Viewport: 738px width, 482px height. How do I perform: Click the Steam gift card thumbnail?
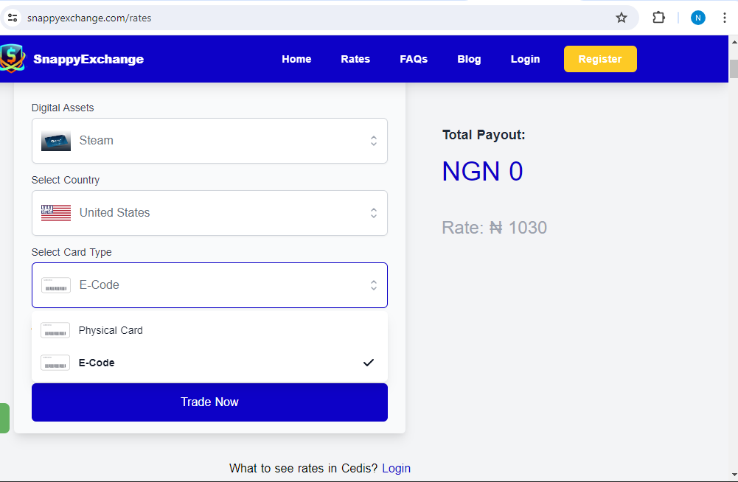coord(56,141)
